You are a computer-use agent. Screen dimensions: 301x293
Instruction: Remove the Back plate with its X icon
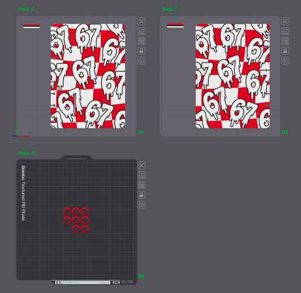285,21
